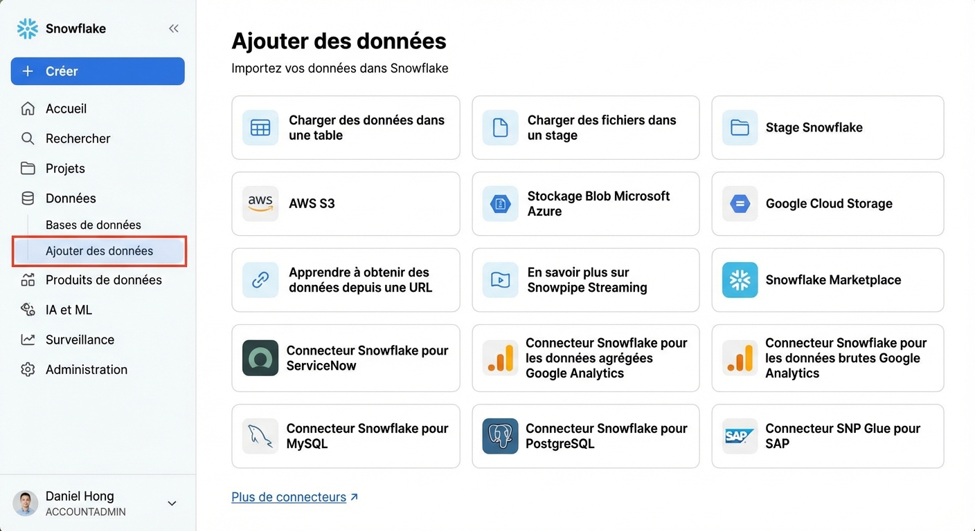Image resolution: width=975 pixels, height=531 pixels.
Task: Open données agrégées Google Analytics connector
Action: click(x=586, y=358)
